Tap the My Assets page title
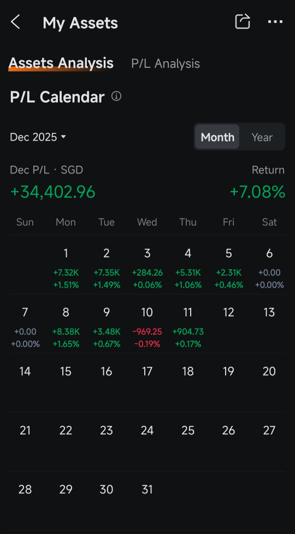This screenshot has height=534, width=295. [80, 23]
